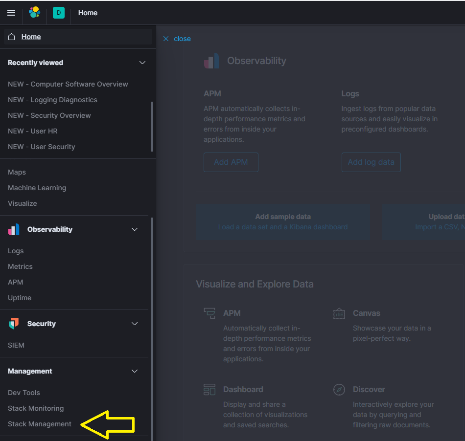Open Stack Management
The height and width of the screenshot is (441, 465).
(40, 424)
